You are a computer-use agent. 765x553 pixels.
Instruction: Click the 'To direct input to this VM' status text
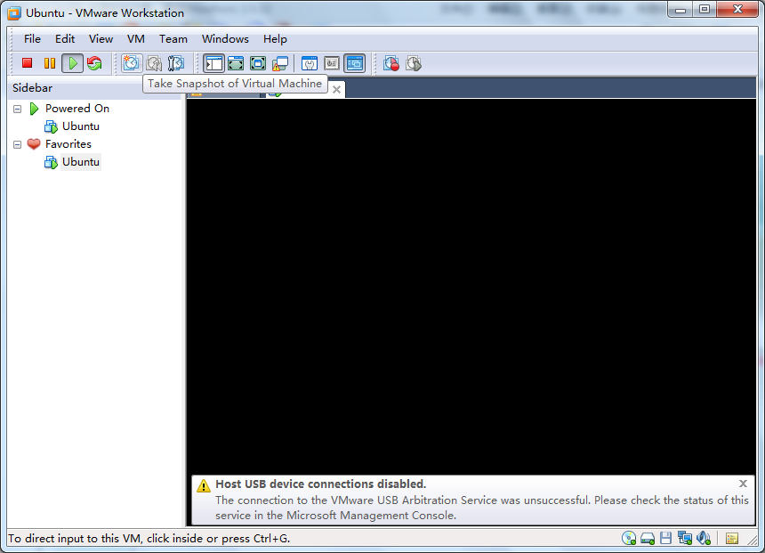(x=149, y=539)
